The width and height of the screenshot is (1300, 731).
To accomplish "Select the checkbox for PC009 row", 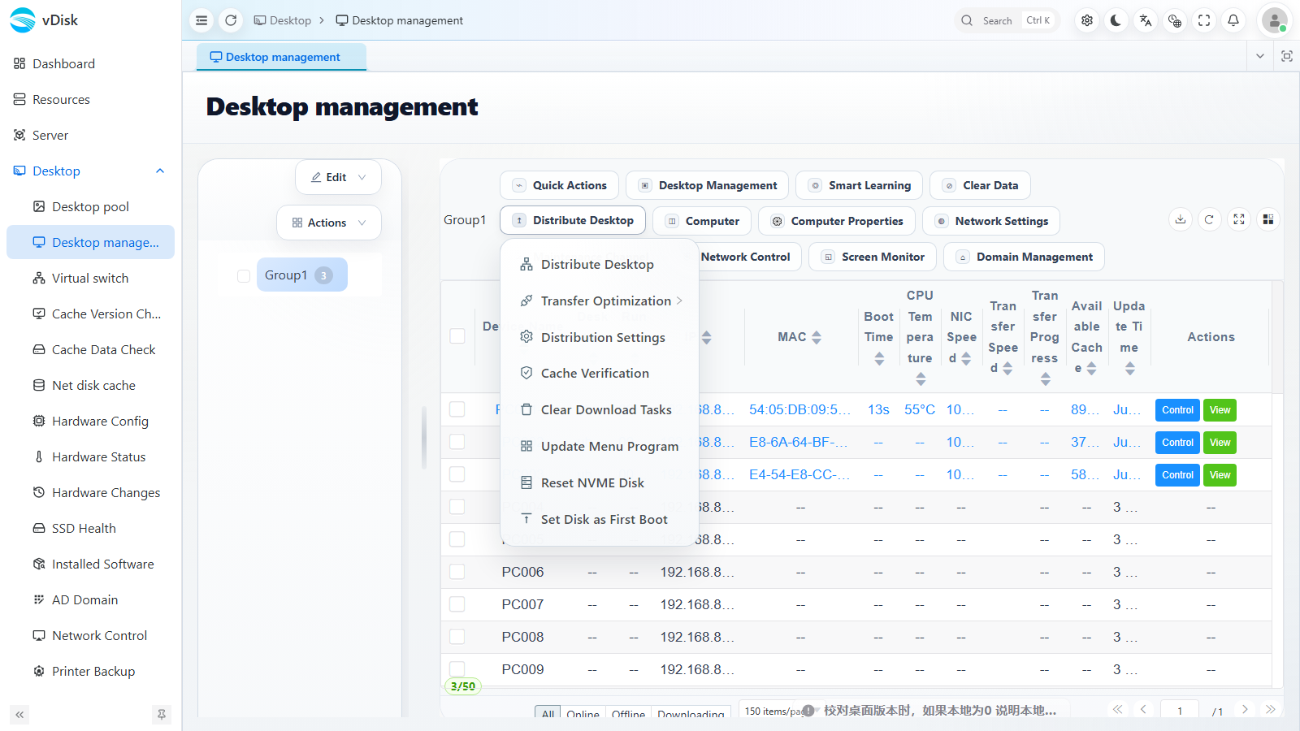I will (457, 669).
